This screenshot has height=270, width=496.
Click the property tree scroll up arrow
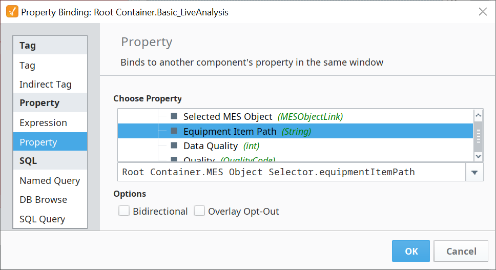(x=478, y=115)
